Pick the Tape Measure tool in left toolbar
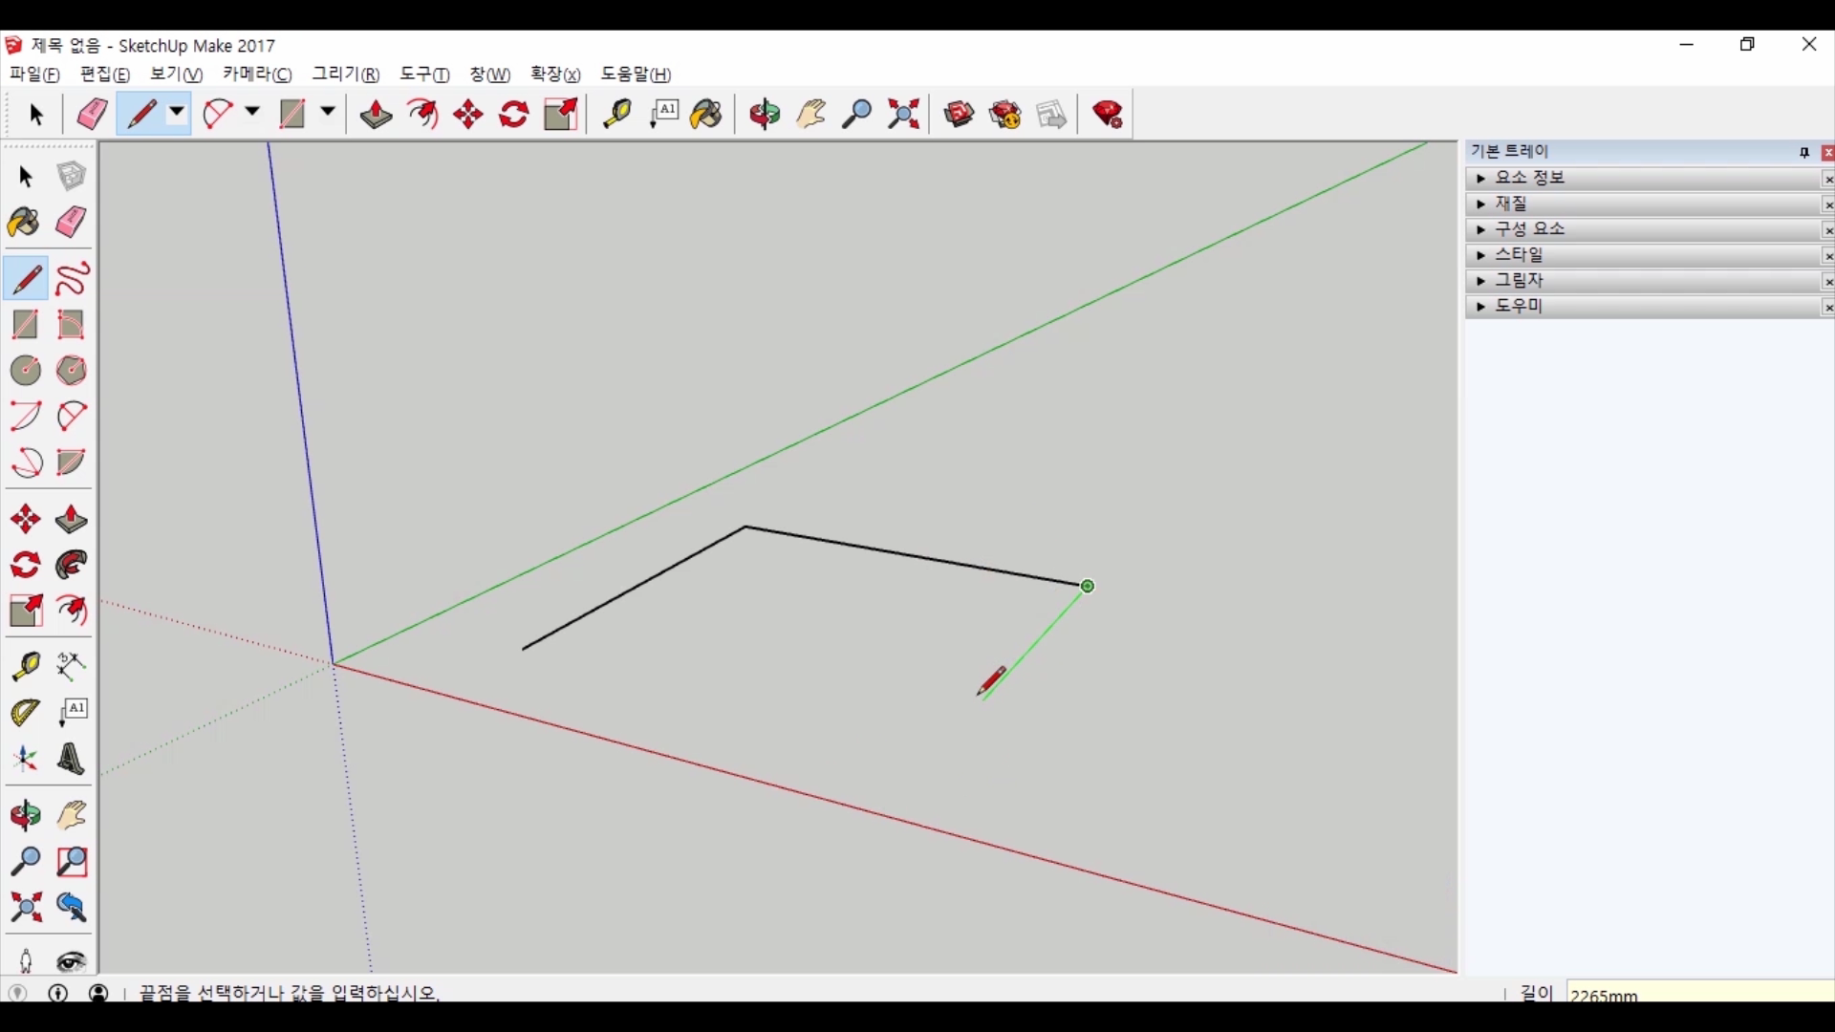The height and width of the screenshot is (1032, 1835). pos(25,666)
